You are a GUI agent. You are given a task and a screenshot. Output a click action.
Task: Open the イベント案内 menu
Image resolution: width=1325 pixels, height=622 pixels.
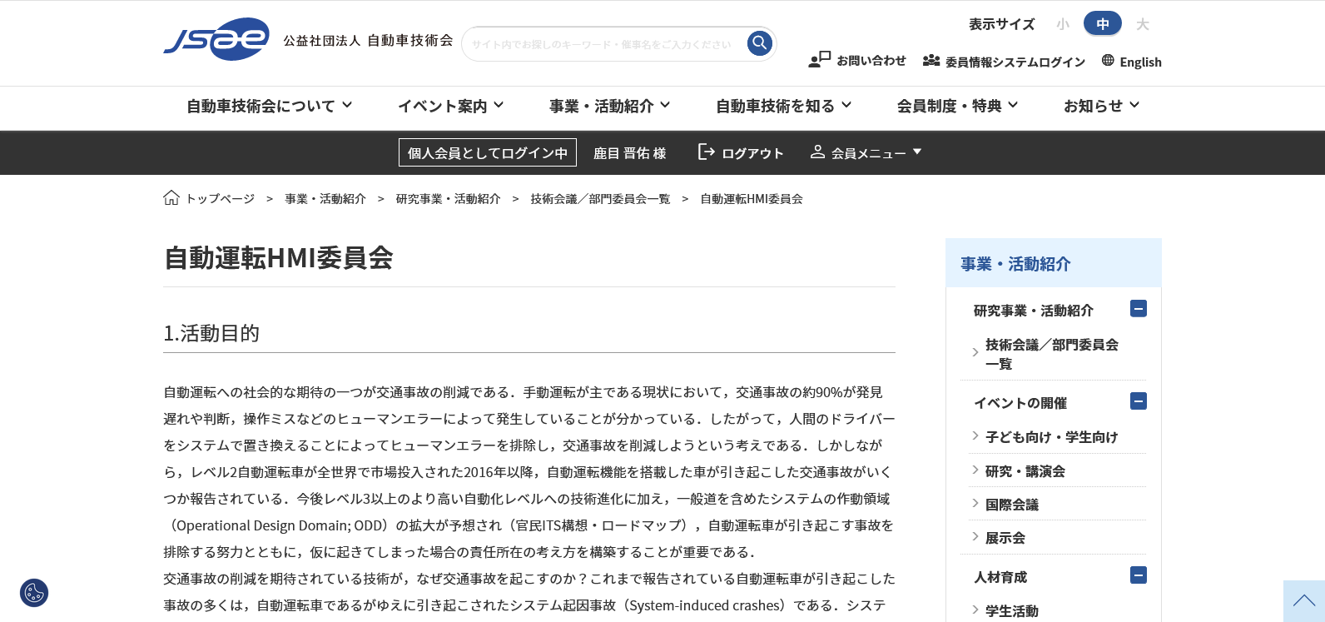[x=450, y=106]
